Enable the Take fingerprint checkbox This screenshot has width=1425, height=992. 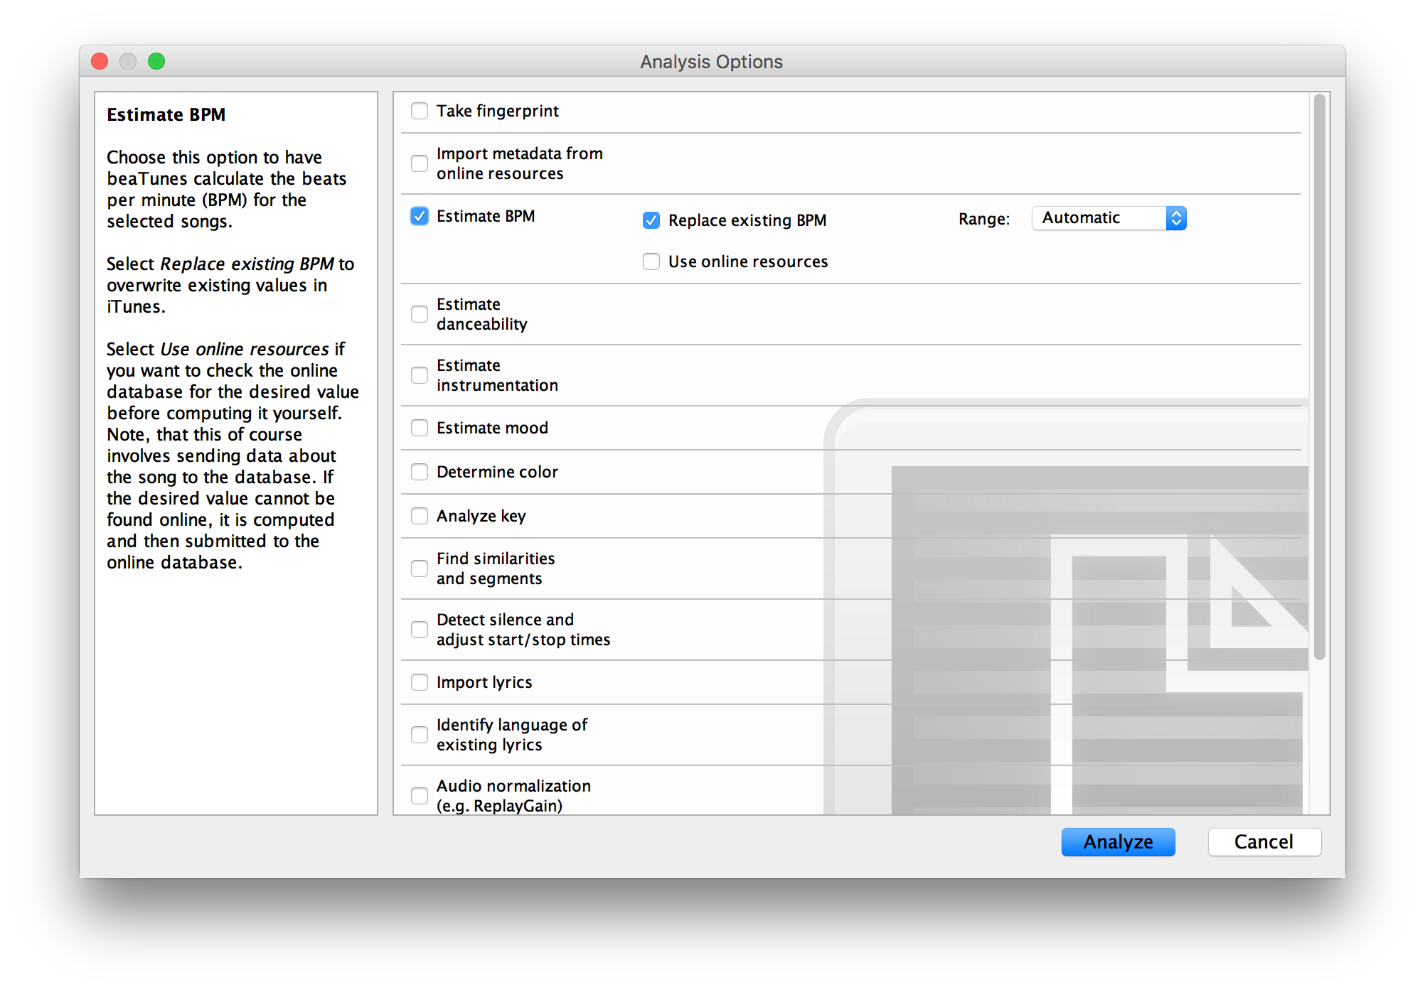pos(420,111)
